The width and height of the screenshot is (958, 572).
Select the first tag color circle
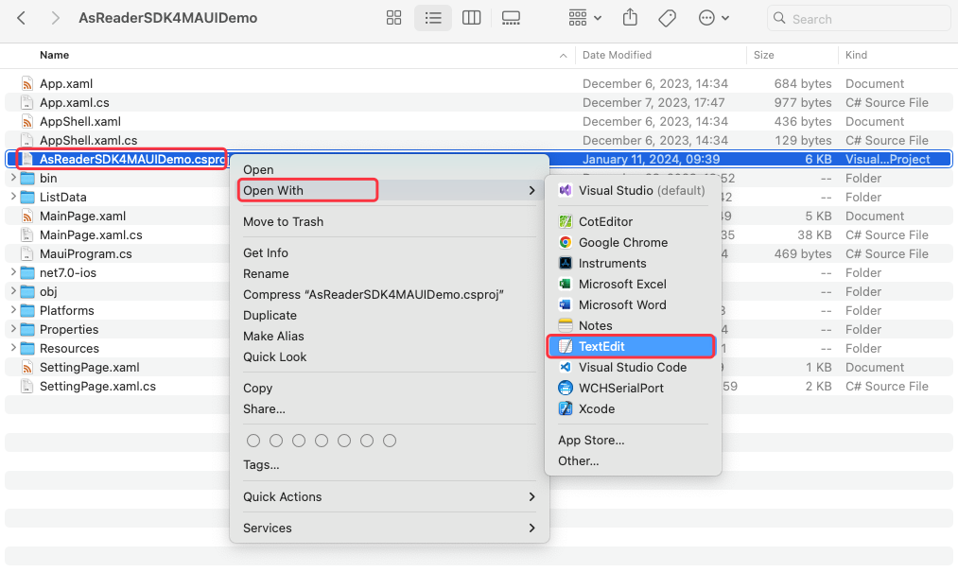pyautogui.click(x=253, y=441)
